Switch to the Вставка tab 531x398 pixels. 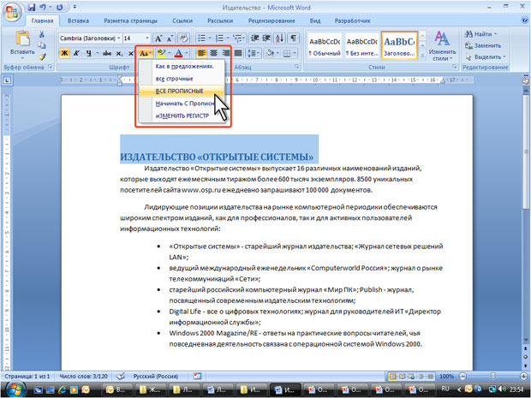[78, 21]
